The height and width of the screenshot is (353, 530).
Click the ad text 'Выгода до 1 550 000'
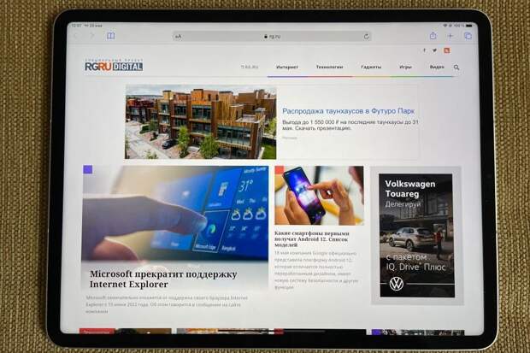click(350, 125)
